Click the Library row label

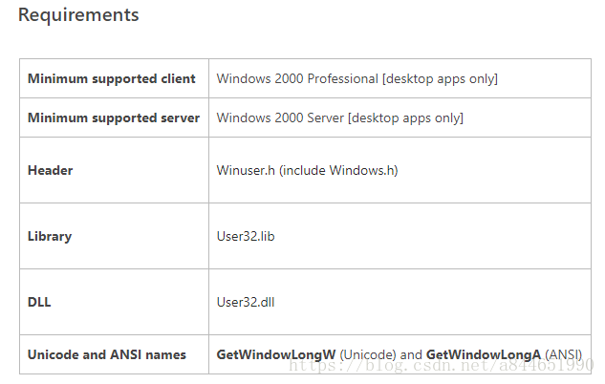tap(50, 236)
